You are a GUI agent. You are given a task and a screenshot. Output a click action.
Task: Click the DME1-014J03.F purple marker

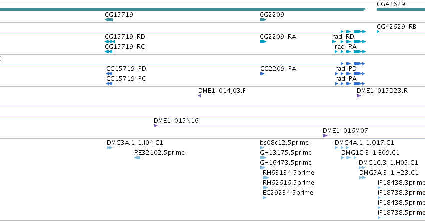(x=199, y=96)
